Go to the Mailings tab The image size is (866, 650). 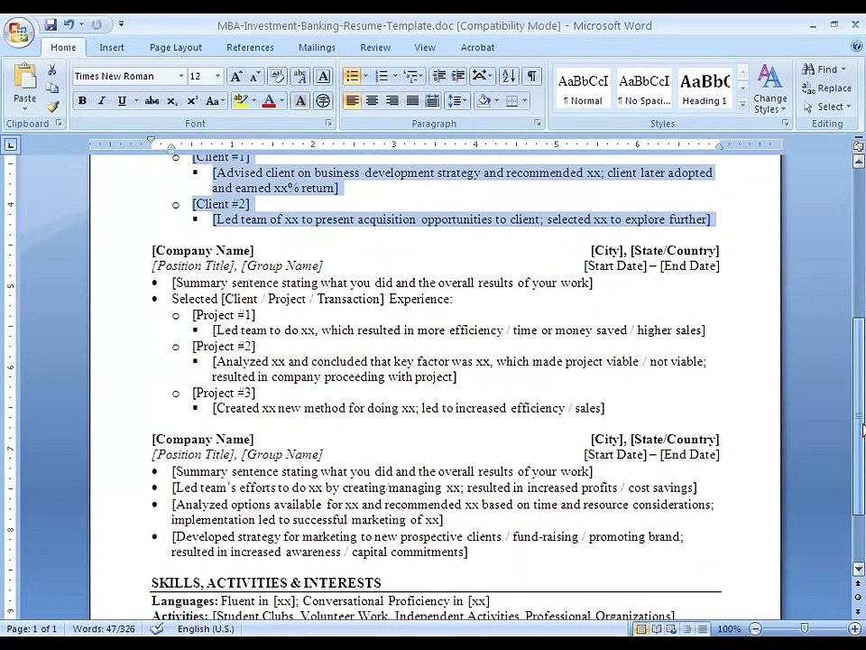tap(317, 48)
